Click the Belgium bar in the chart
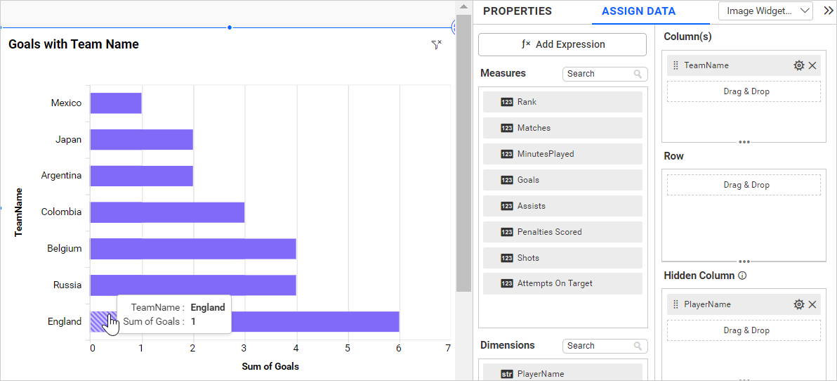 pos(193,249)
